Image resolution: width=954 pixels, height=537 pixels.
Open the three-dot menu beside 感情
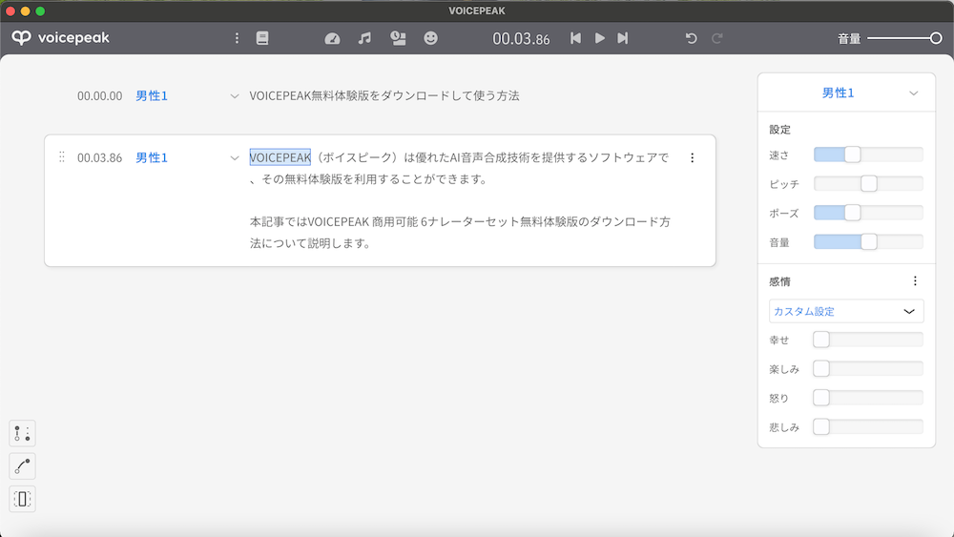tap(915, 281)
